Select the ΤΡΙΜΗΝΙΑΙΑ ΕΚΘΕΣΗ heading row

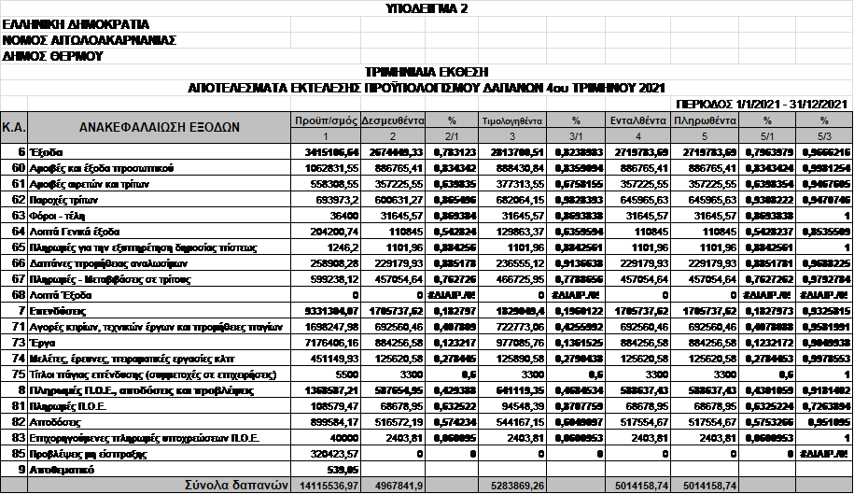point(427,72)
